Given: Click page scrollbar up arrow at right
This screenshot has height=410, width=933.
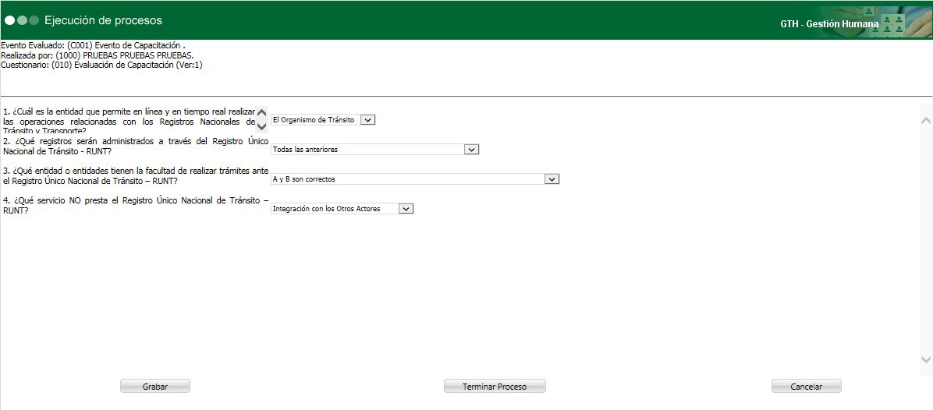Looking at the screenshot, I should click(x=926, y=121).
